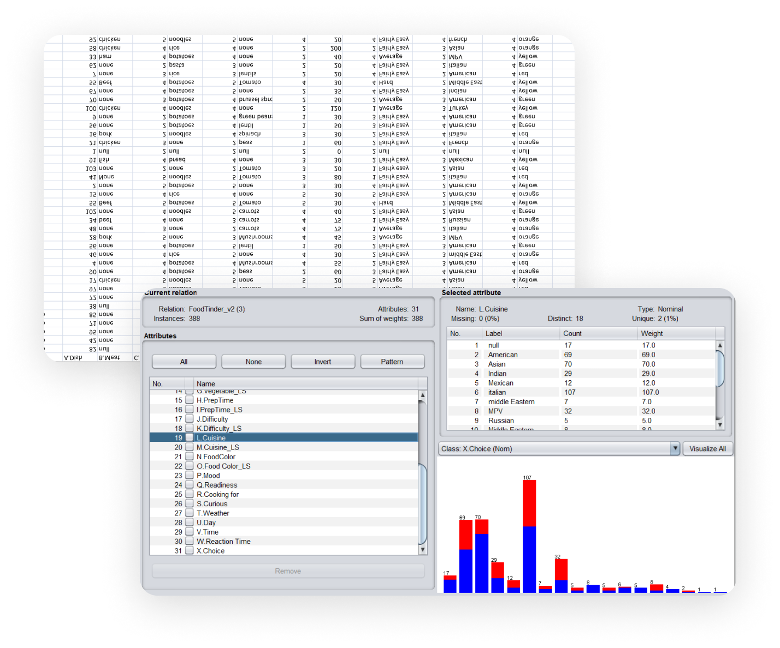Select the N.FoodColor attribute row

tap(216, 457)
